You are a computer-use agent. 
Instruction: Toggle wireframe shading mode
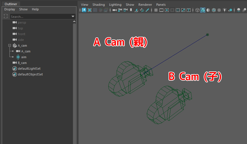click(197, 10)
